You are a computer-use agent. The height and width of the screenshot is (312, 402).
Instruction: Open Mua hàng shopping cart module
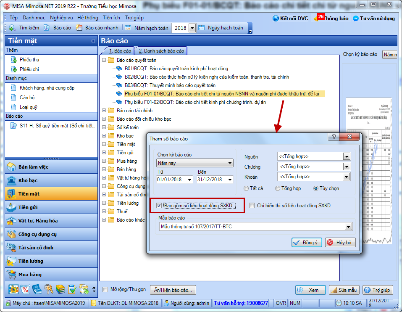click(x=51, y=275)
